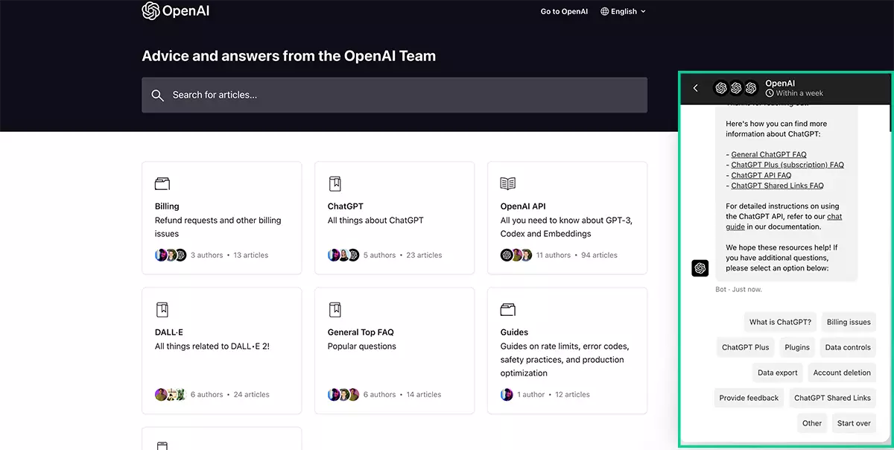Choose the ChatGPT Shared Links quick reply
894x450 pixels.
coord(832,398)
